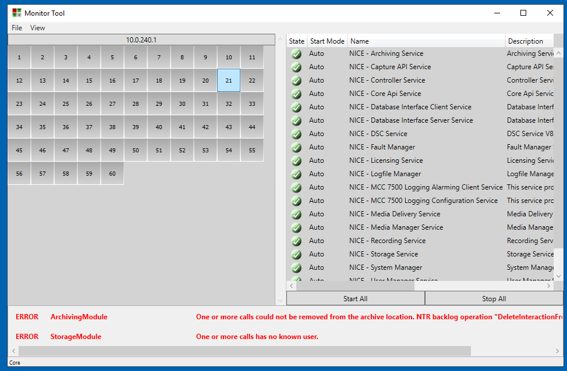Click services list scroll-up arrow
The image size is (567, 371).
tap(559, 53)
